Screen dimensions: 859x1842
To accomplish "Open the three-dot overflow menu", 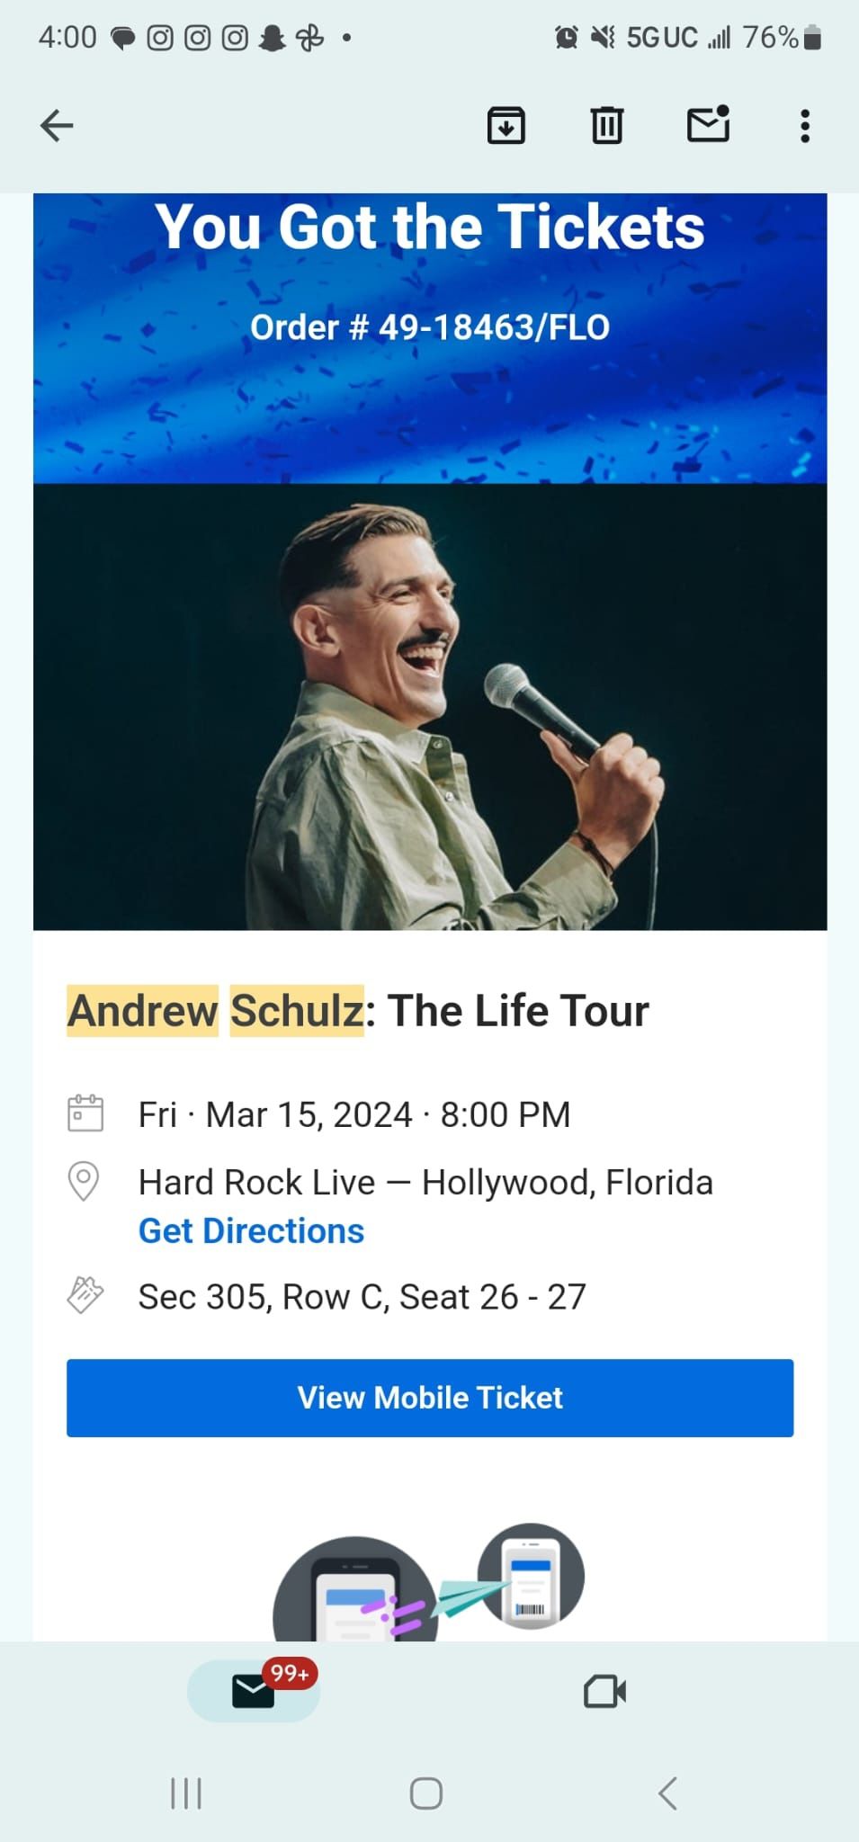I will [805, 126].
